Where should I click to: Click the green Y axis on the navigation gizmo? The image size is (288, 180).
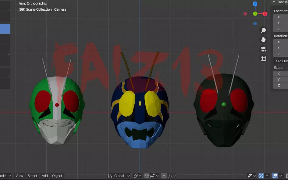(255, 14)
